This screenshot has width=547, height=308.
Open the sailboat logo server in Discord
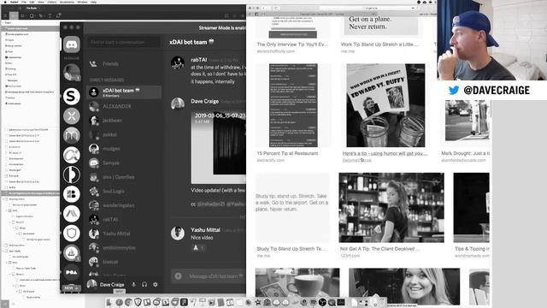[72, 252]
